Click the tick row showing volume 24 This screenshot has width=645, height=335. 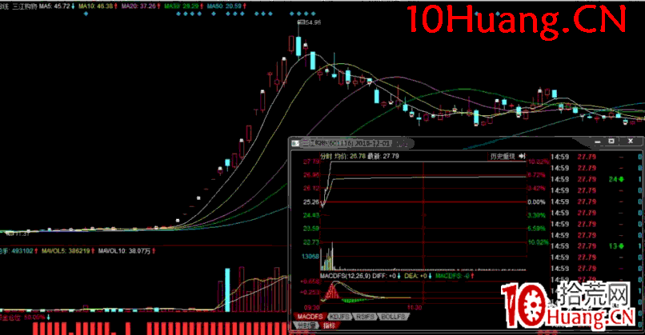click(596, 179)
